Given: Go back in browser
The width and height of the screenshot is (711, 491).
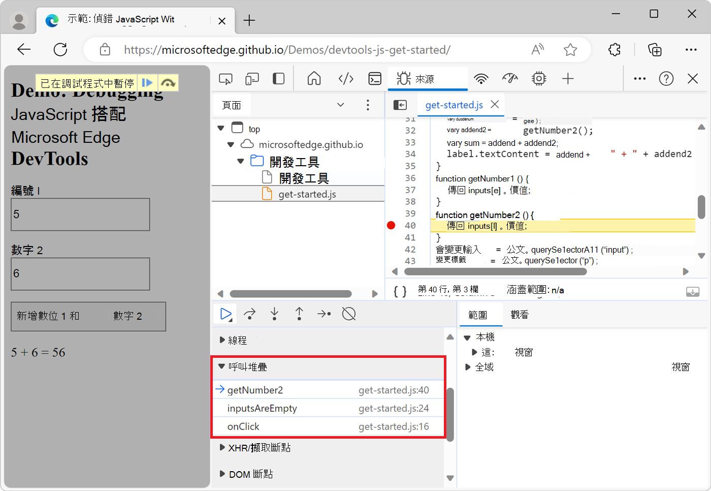Looking at the screenshot, I should [x=24, y=49].
